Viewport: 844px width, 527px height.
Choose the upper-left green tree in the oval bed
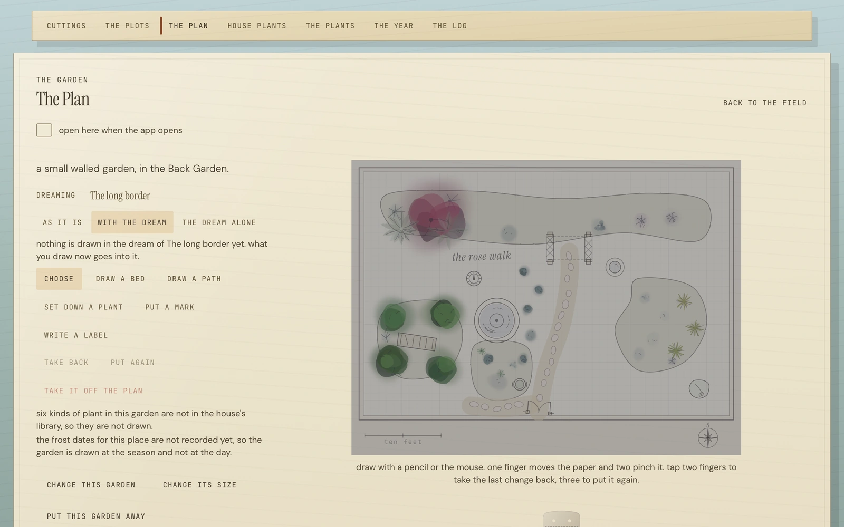click(393, 317)
